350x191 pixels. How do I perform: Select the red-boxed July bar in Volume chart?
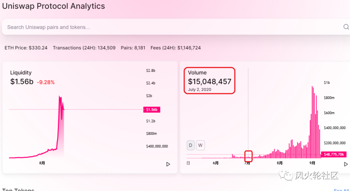249,157
